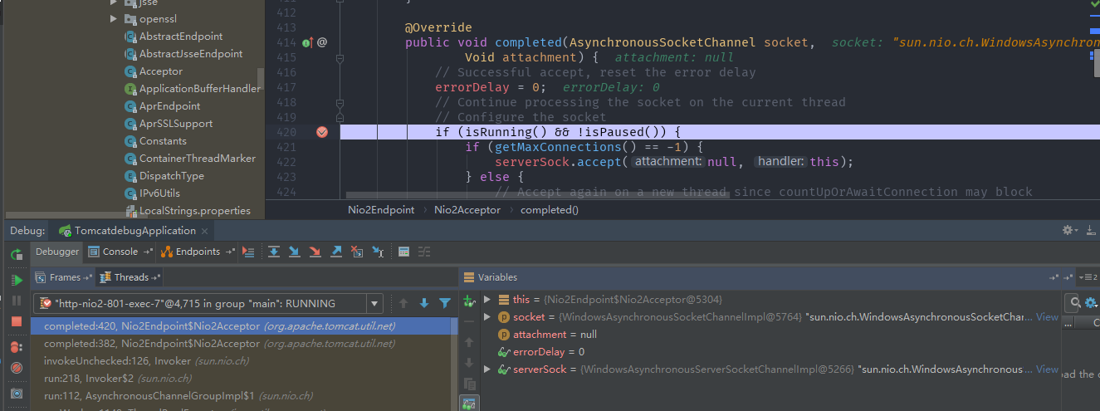This screenshot has height=411, width=1100.
Task: Expand the openssl package folder
Action: [x=114, y=19]
